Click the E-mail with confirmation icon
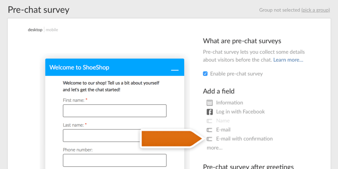The width and height of the screenshot is (338, 169). [x=209, y=139]
